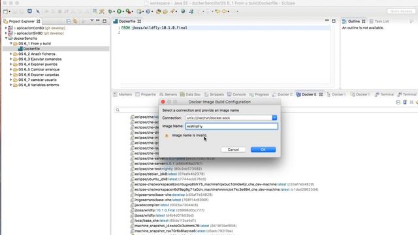Click the blue monitor toolbar icon

[29, 11]
